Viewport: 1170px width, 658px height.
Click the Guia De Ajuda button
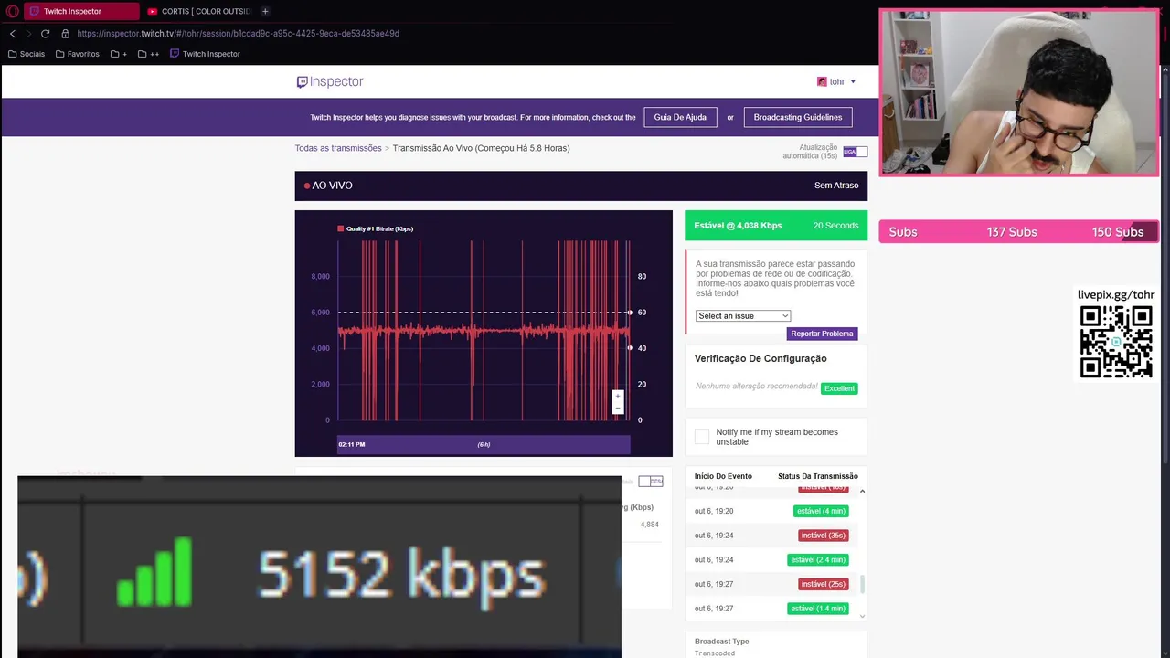click(680, 117)
